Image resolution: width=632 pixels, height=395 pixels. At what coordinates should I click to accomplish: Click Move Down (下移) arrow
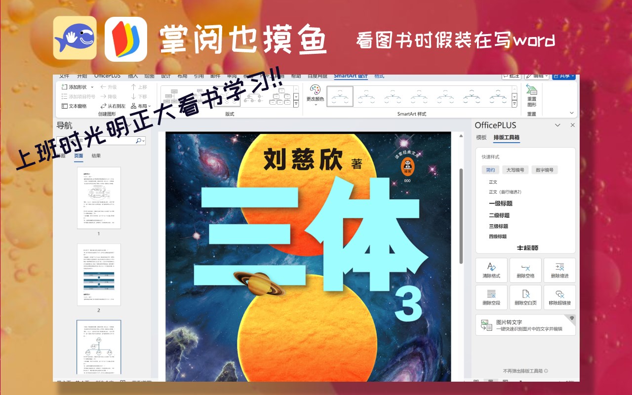(139, 97)
